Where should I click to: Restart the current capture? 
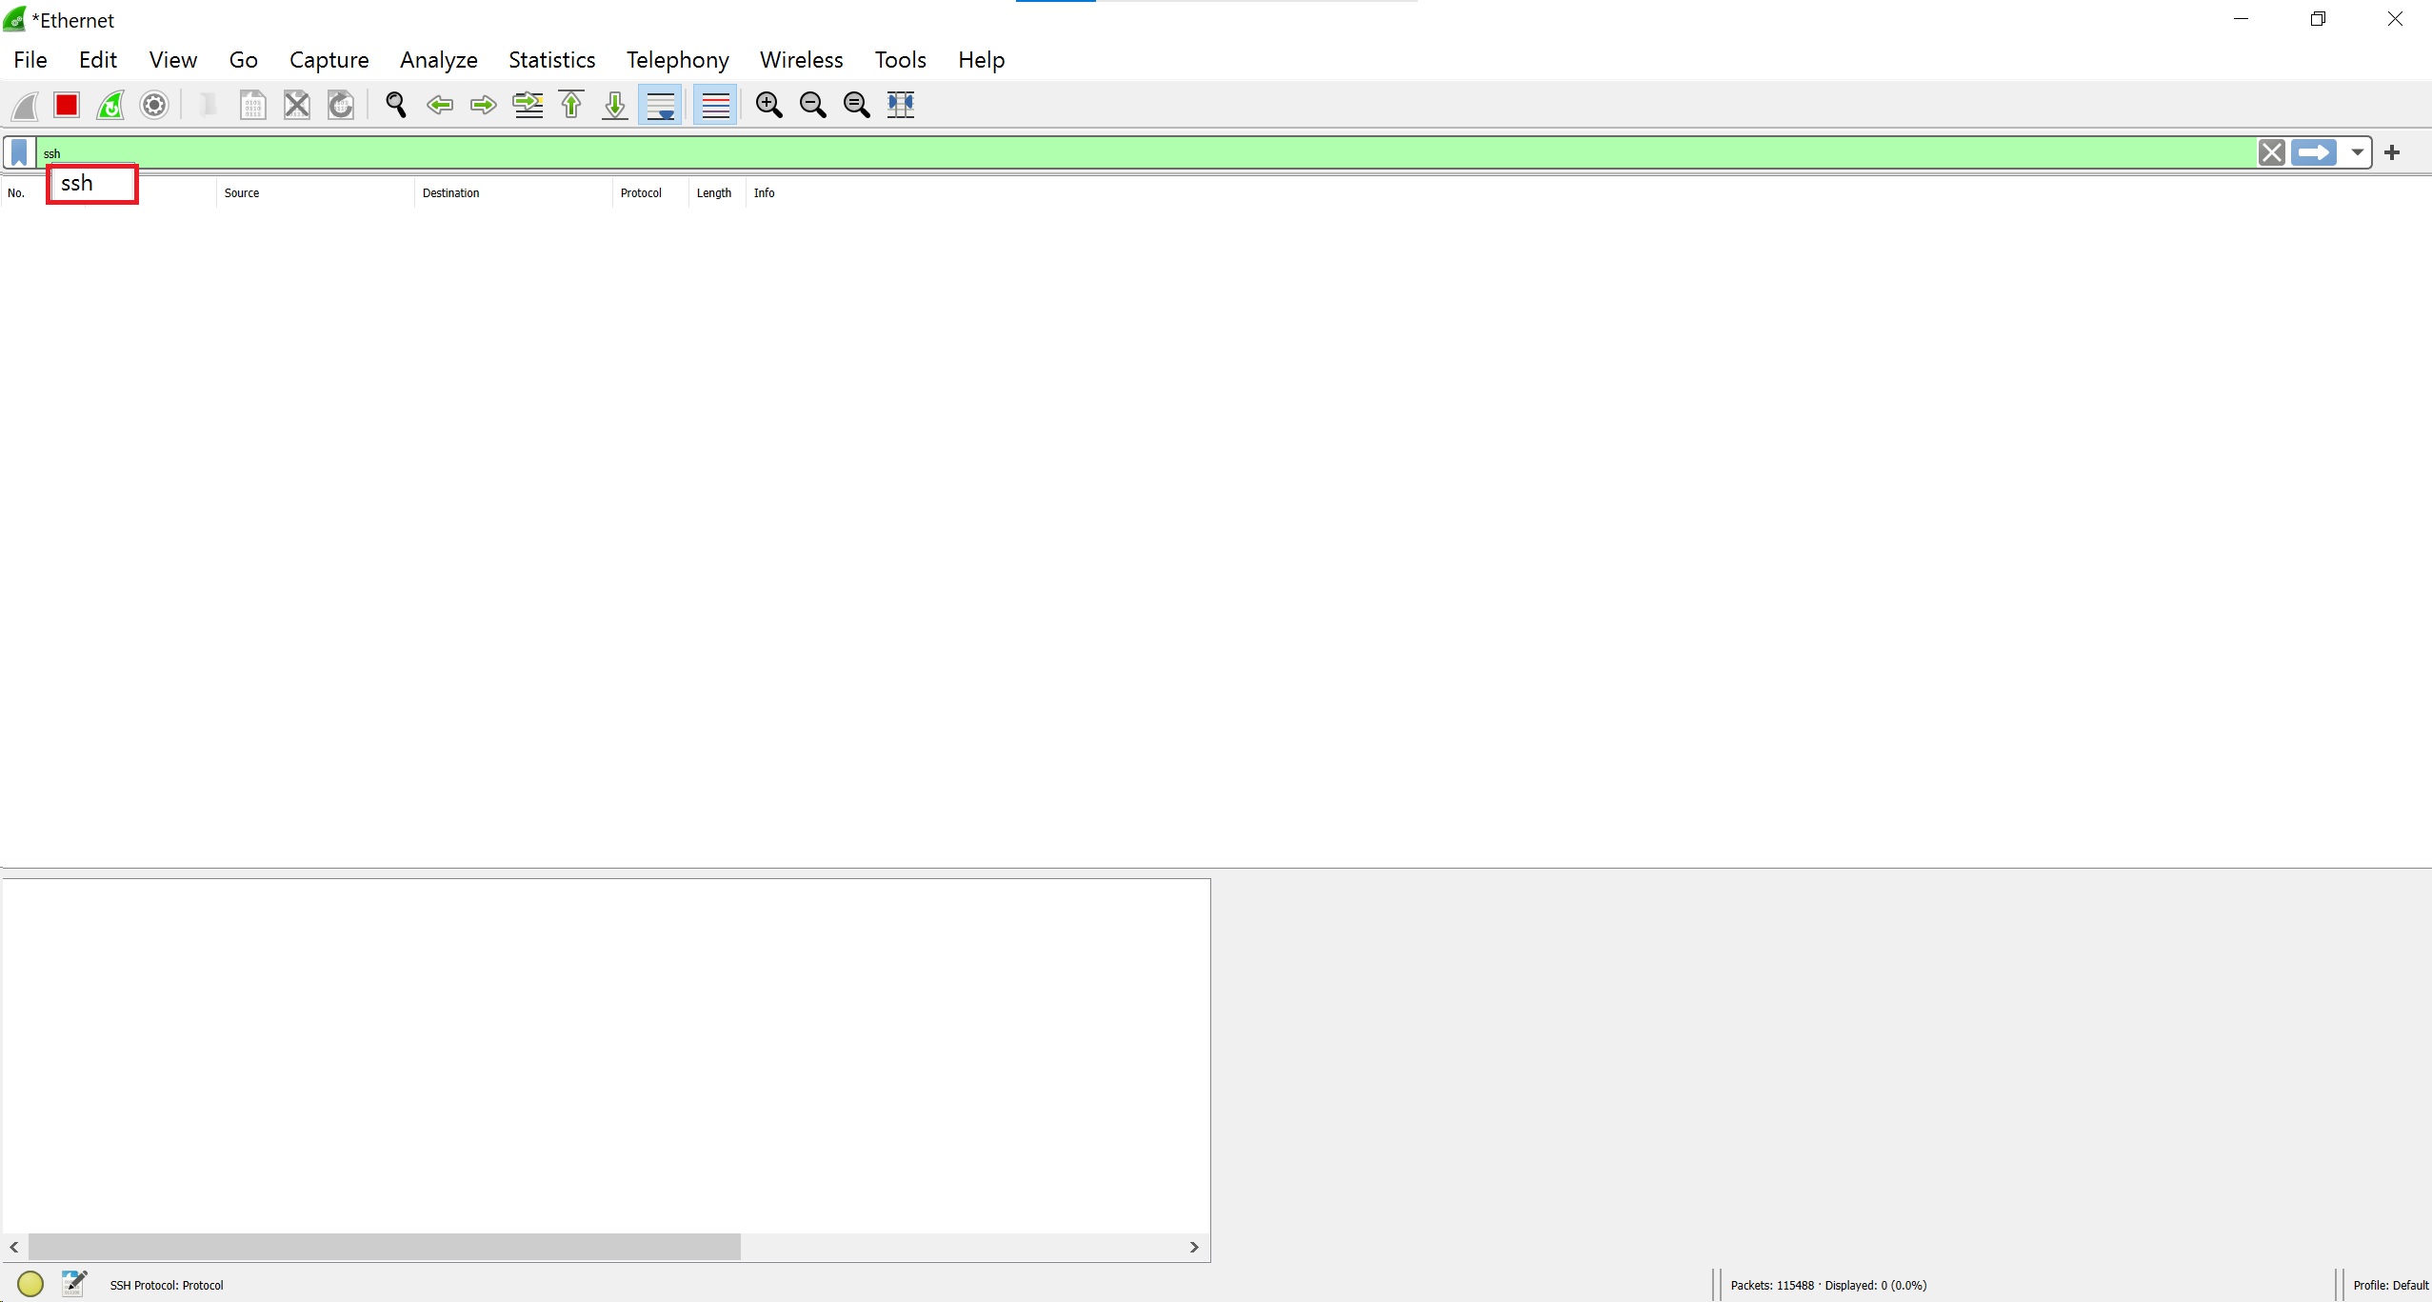[110, 105]
